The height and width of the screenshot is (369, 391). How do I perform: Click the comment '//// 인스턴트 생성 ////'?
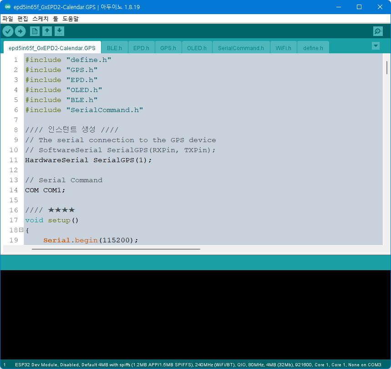pyautogui.click(x=71, y=130)
